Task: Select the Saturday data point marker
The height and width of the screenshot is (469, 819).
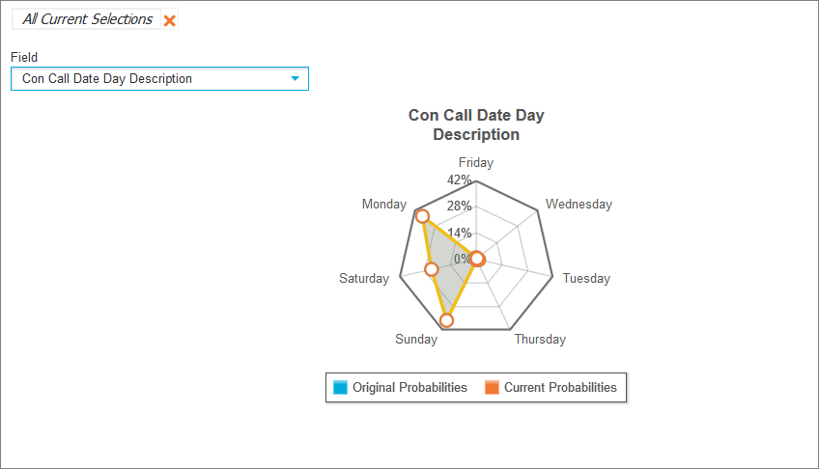Action: click(x=432, y=269)
